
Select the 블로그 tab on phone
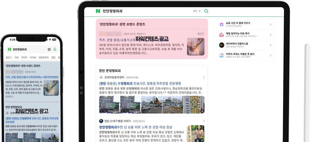point(9,58)
